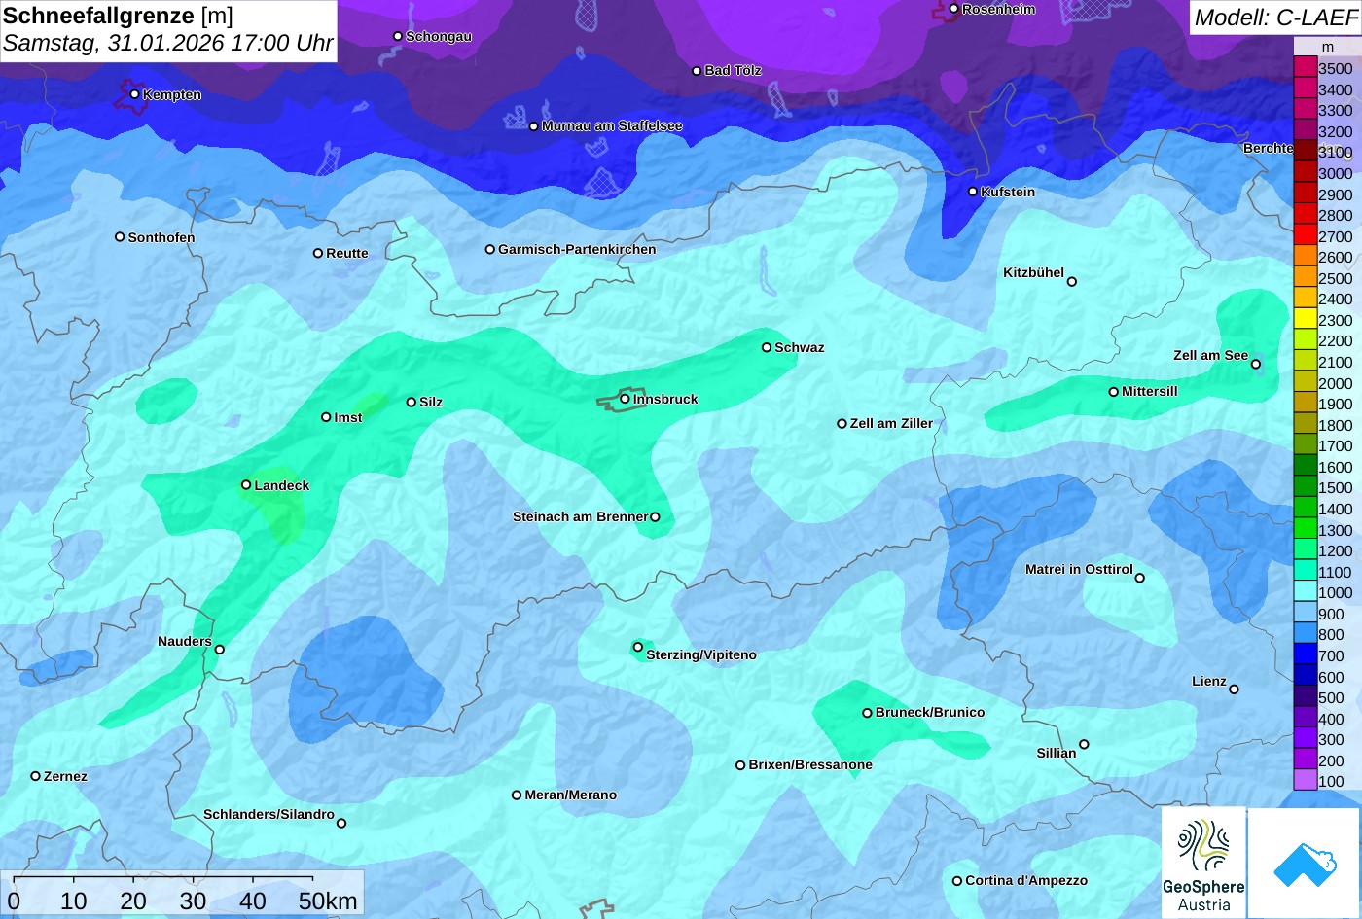Pick the 3500 m legend color swatch
This screenshot has width=1362, height=919.
[x=1305, y=68]
